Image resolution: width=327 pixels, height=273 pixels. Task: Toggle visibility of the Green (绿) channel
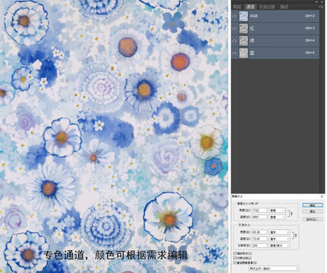[x=234, y=40]
